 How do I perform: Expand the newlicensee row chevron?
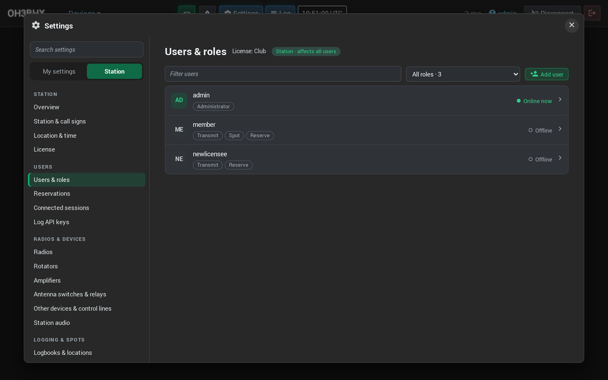560,158
